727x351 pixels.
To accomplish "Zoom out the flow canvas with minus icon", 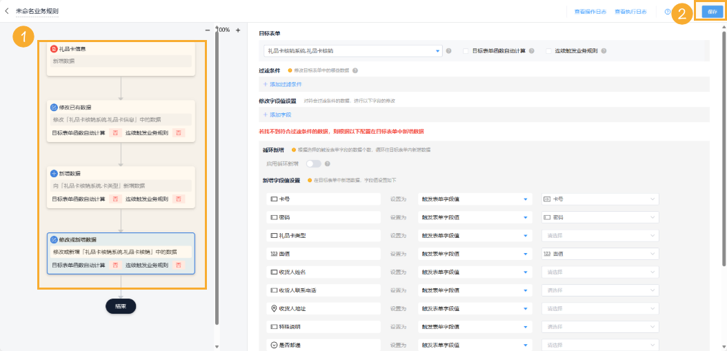I will coord(207,30).
